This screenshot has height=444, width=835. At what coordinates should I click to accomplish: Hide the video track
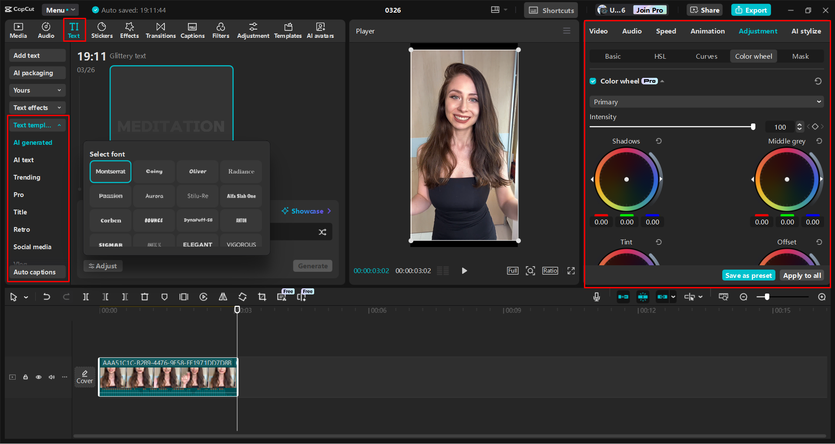(38, 377)
